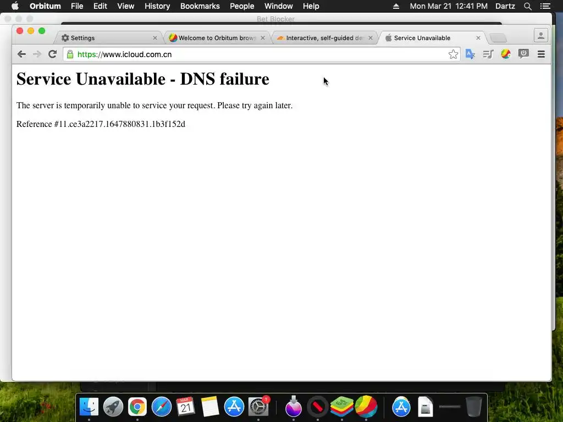The height and width of the screenshot is (422, 563).
Task: Open the disk image file in Dock
Action: 425,407
